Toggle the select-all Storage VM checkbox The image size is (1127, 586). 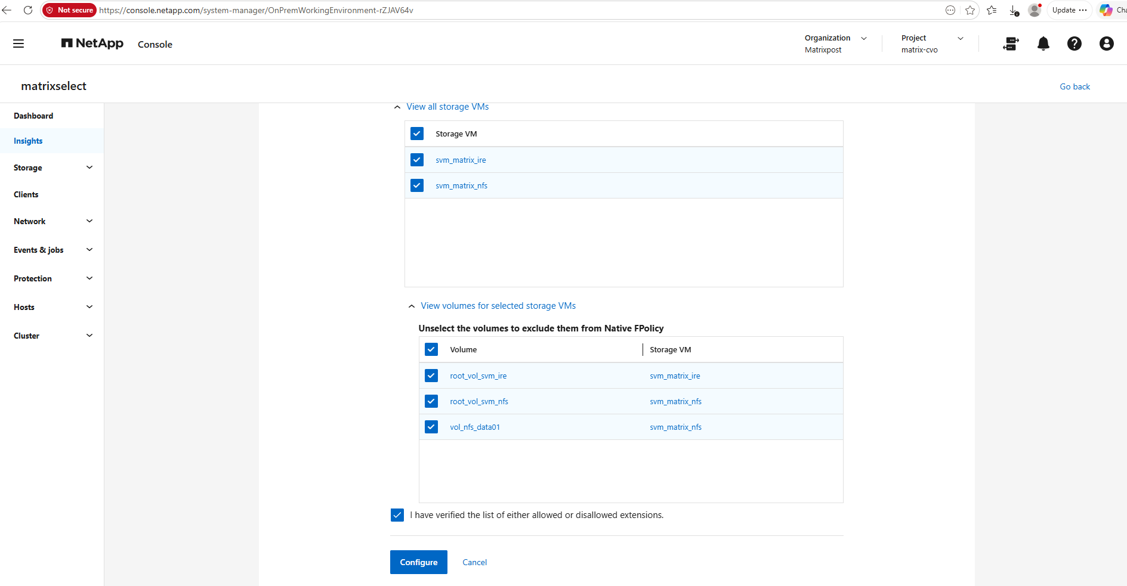[417, 134]
